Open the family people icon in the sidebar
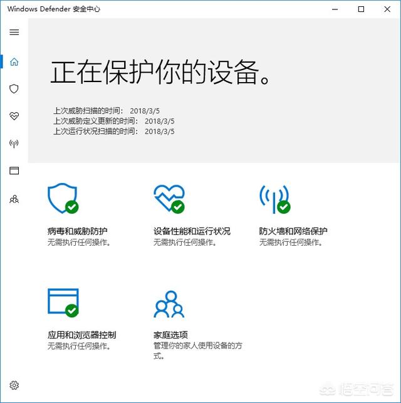The image size is (401, 403). pos(14,199)
